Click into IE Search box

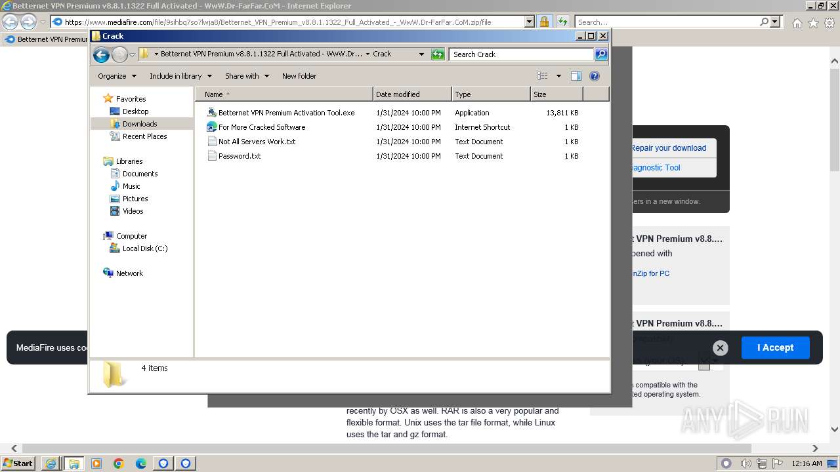pyautogui.click(x=667, y=22)
